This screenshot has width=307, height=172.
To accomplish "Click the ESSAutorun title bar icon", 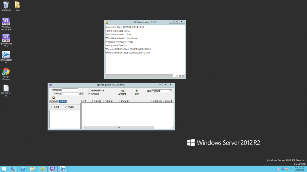I will pyautogui.click(x=107, y=22).
